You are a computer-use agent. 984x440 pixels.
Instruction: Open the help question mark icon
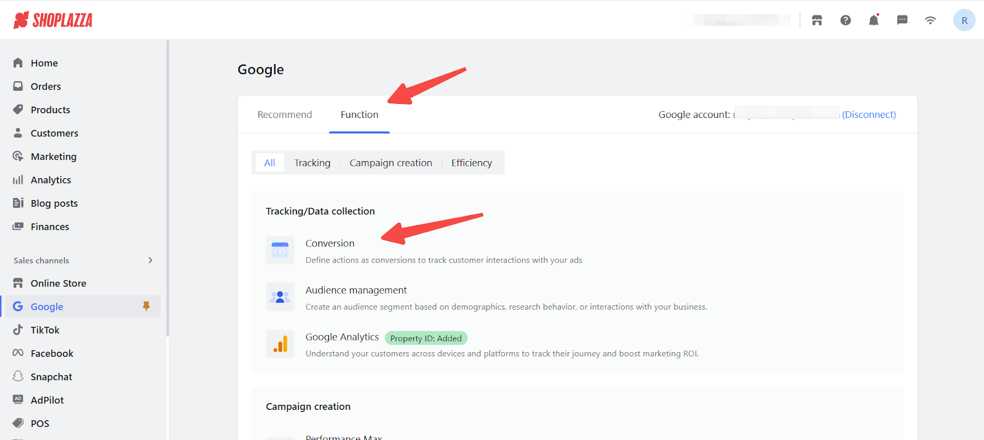[846, 20]
